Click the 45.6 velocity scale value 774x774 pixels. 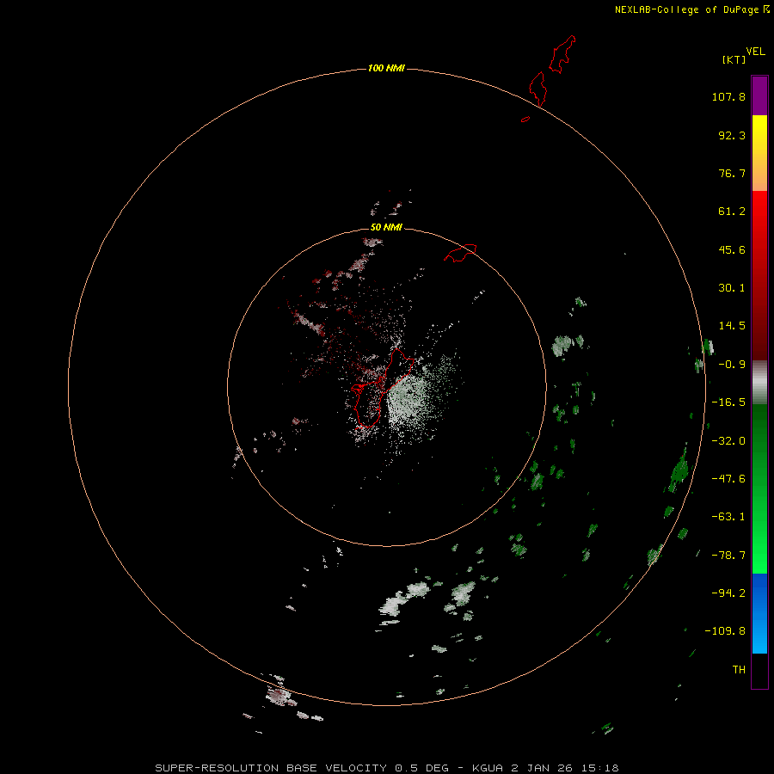click(x=732, y=249)
